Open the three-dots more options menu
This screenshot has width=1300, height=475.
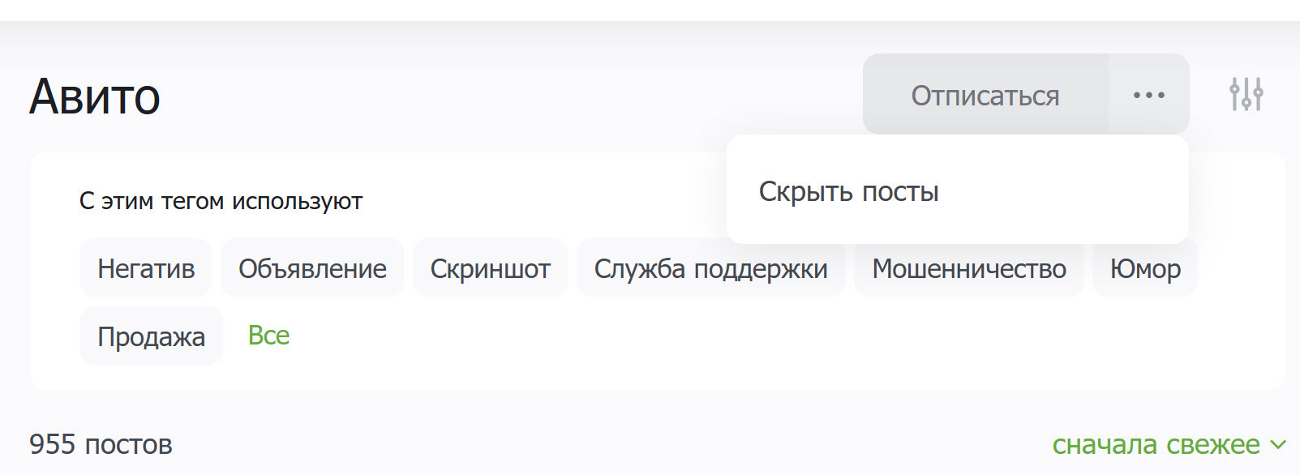[1148, 95]
